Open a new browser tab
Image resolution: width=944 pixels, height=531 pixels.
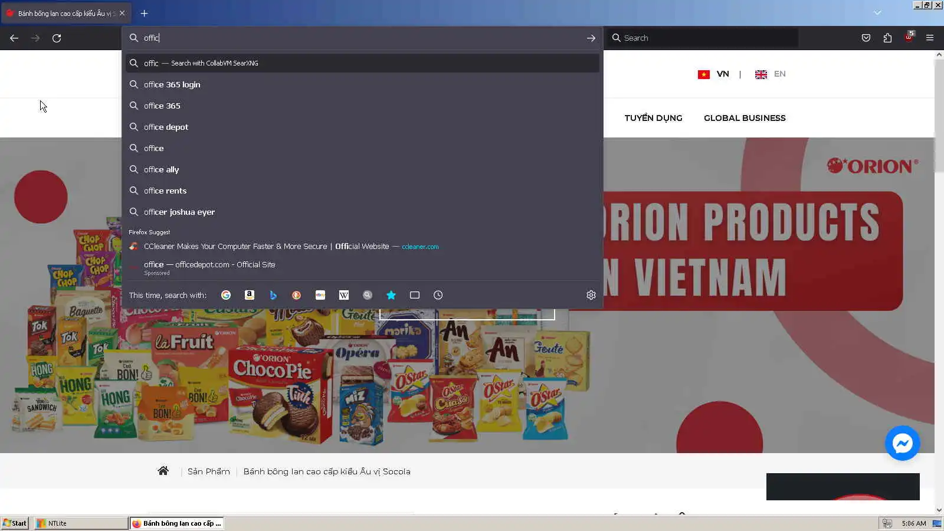point(144,13)
